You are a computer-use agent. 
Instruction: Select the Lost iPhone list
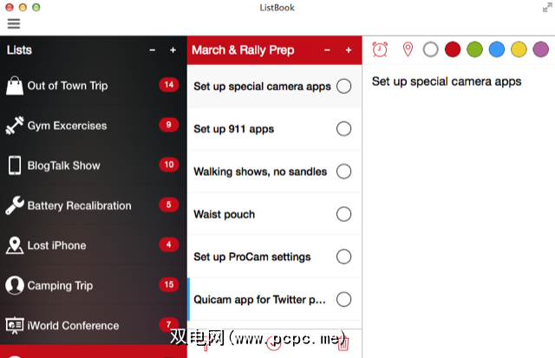coord(94,245)
